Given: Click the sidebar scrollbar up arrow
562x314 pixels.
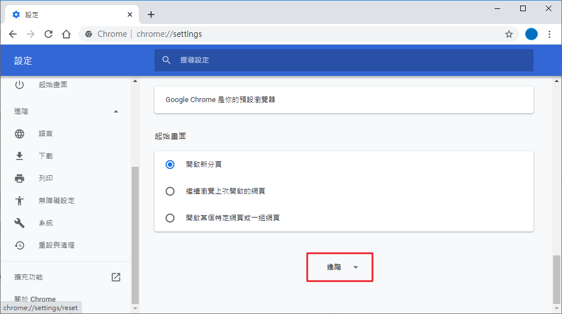Looking at the screenshot, I should click(135, 81).
